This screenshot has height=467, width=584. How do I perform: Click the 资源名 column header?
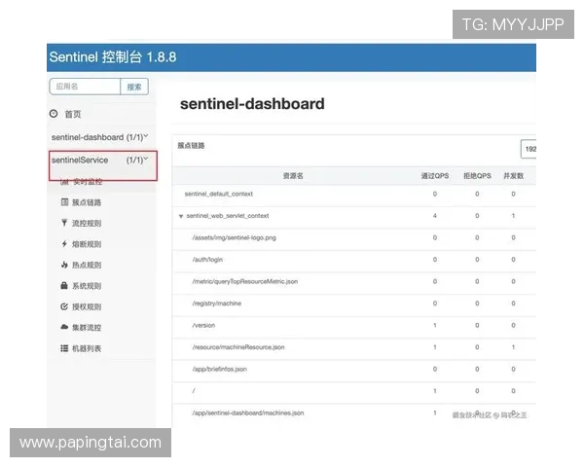point(293,176)
